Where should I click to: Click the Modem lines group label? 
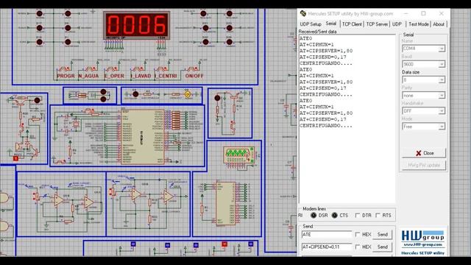[314, 209]
